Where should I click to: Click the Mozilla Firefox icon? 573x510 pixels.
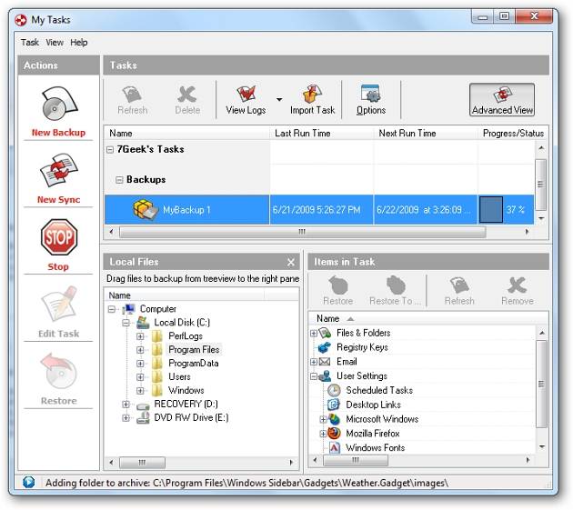334,434
